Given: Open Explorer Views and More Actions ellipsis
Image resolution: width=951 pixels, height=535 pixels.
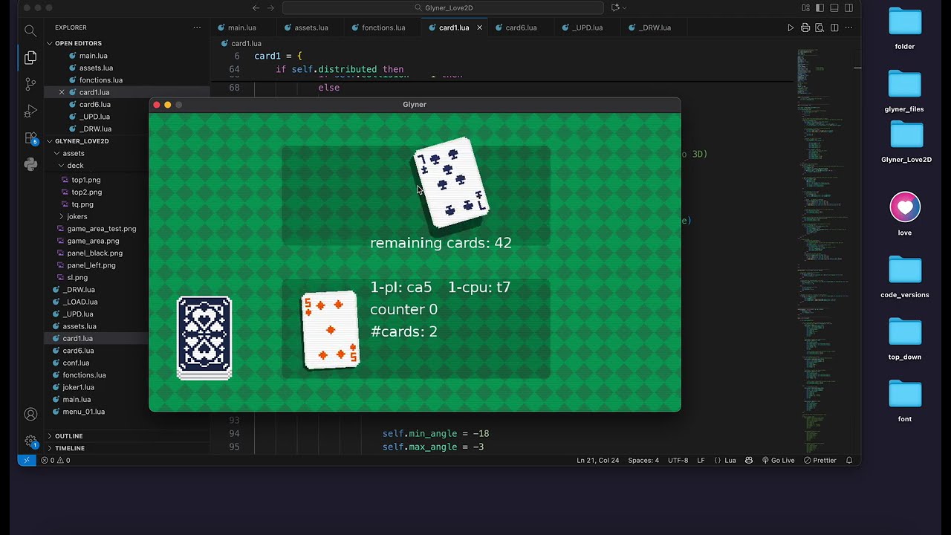Looking at the screenshot, I should click(x=197, y=27).
